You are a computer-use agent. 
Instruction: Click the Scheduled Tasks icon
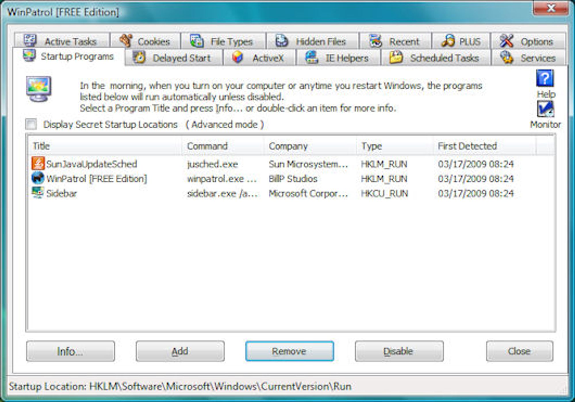(396, 57)
